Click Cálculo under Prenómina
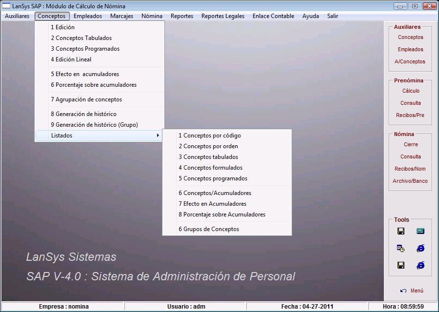Screen dimensions: 439x312 coord(411,91)
